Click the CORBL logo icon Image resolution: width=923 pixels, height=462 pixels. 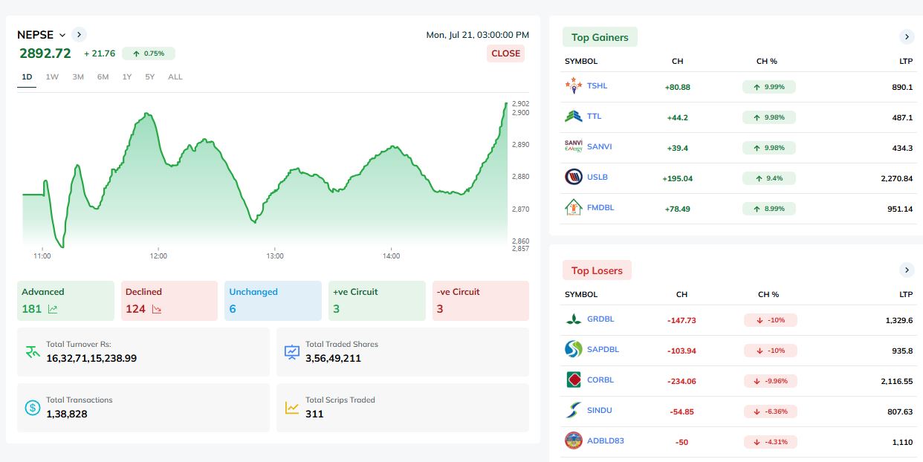(573, 380)
